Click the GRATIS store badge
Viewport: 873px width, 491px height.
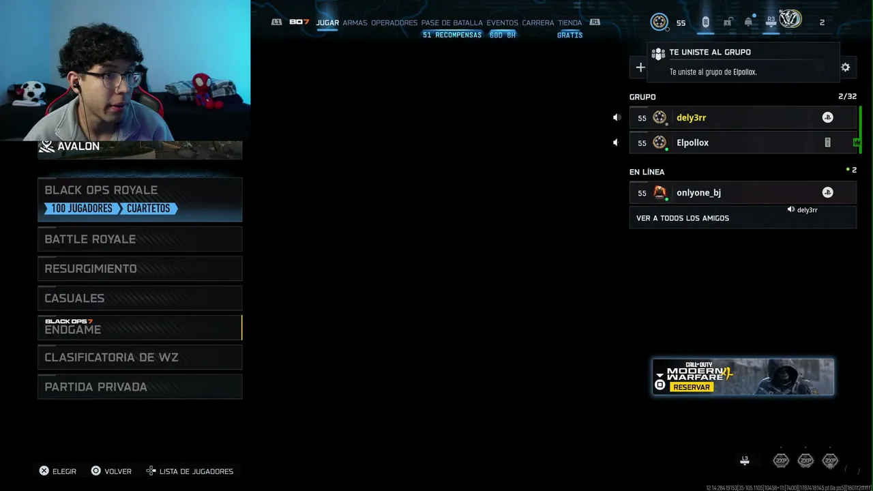pos(570,35)
